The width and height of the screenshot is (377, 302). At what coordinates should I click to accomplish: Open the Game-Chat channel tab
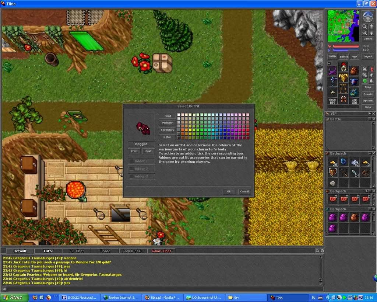[162, 251]
